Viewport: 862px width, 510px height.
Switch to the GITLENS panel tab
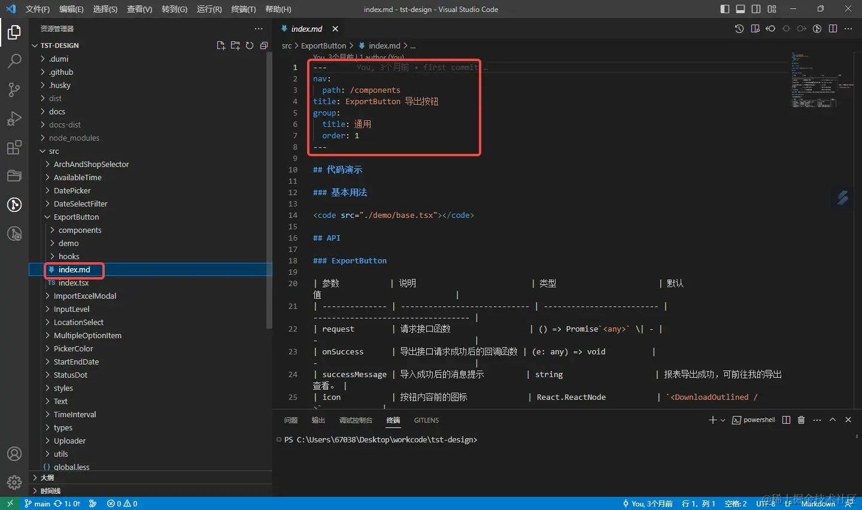point(426,420)
